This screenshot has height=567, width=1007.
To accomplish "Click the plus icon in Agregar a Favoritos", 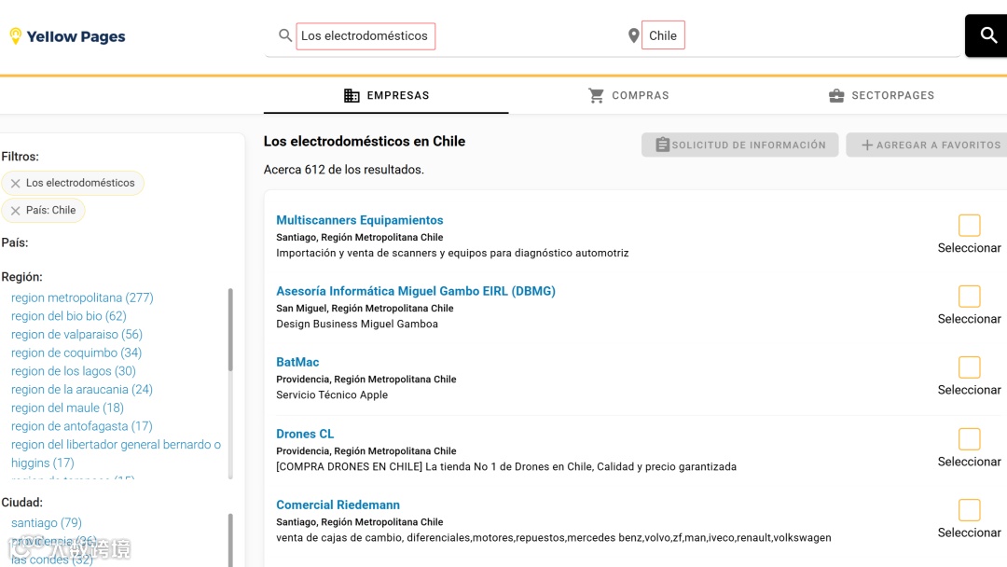I will [x=867, y=145].
